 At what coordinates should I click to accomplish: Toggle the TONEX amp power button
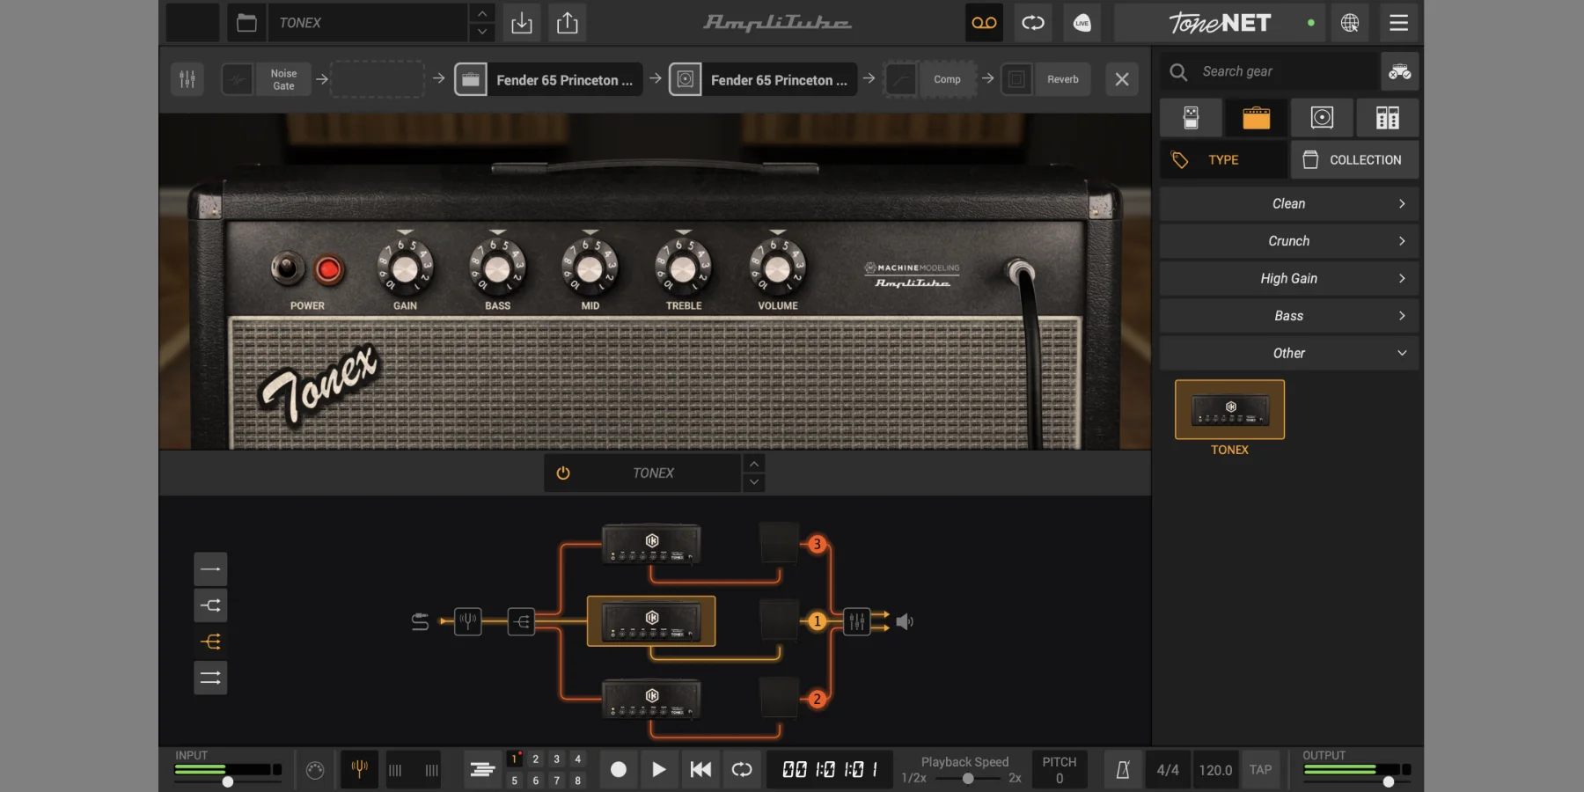pyautogui.click(x=563, y=473)
